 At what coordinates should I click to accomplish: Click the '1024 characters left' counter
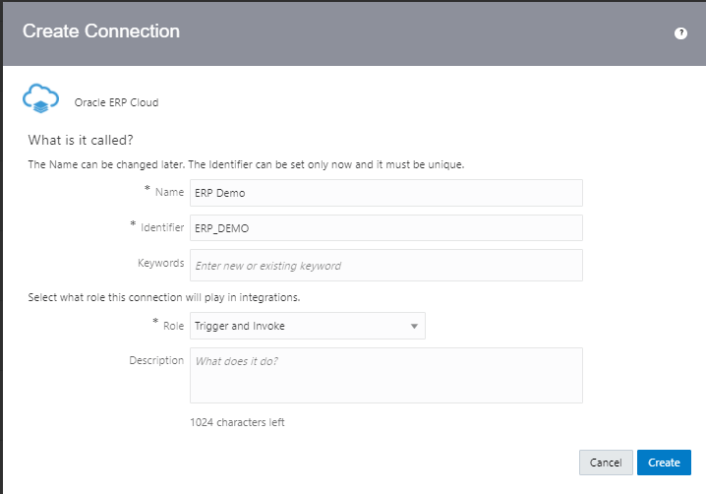(x=237, y=423)
